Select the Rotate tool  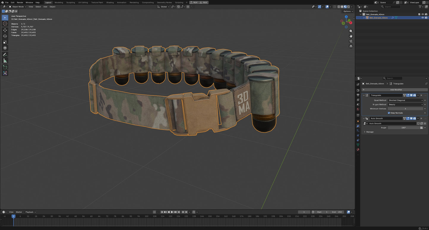click(5, 36)
